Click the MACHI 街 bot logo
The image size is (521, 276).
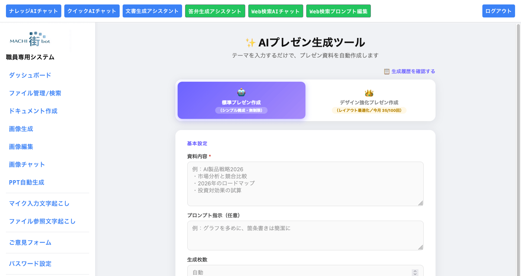[30, 39]
